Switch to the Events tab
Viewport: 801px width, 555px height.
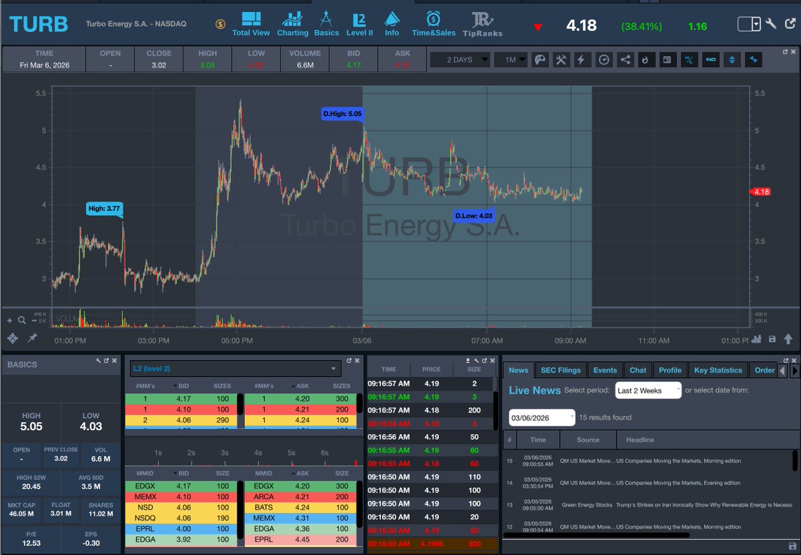point(605,370)
